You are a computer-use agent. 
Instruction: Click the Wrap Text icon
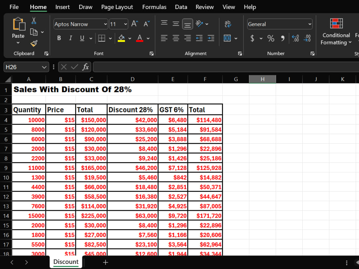(x=228, y=24)
